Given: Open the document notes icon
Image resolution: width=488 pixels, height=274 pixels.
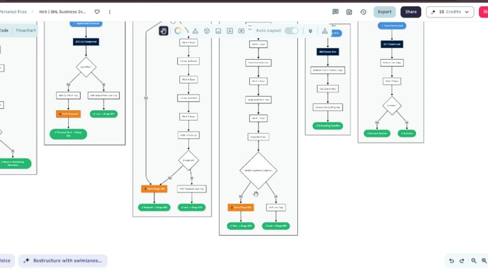Looking at the screenshot, I should [349, 12].
